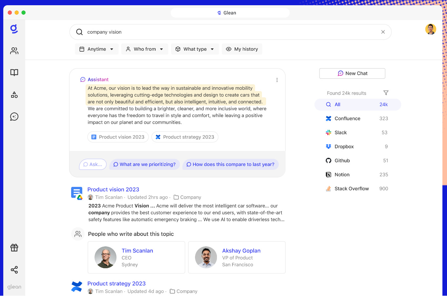The image size is (447, 296).
Task: Open the People directory icon in sidebar
Action: pyautogui.click(x=14, y=51)
